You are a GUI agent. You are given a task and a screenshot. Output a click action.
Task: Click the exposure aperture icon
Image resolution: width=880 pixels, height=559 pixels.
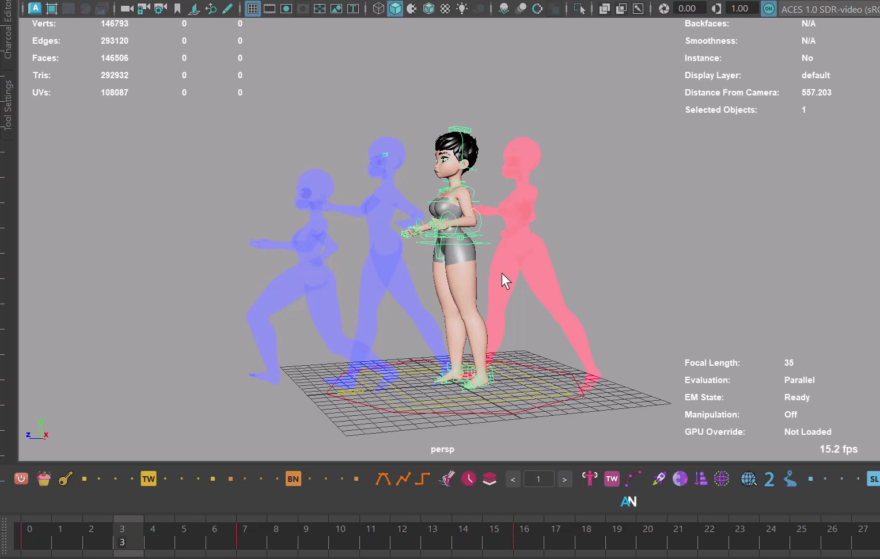tap(664, 9)
